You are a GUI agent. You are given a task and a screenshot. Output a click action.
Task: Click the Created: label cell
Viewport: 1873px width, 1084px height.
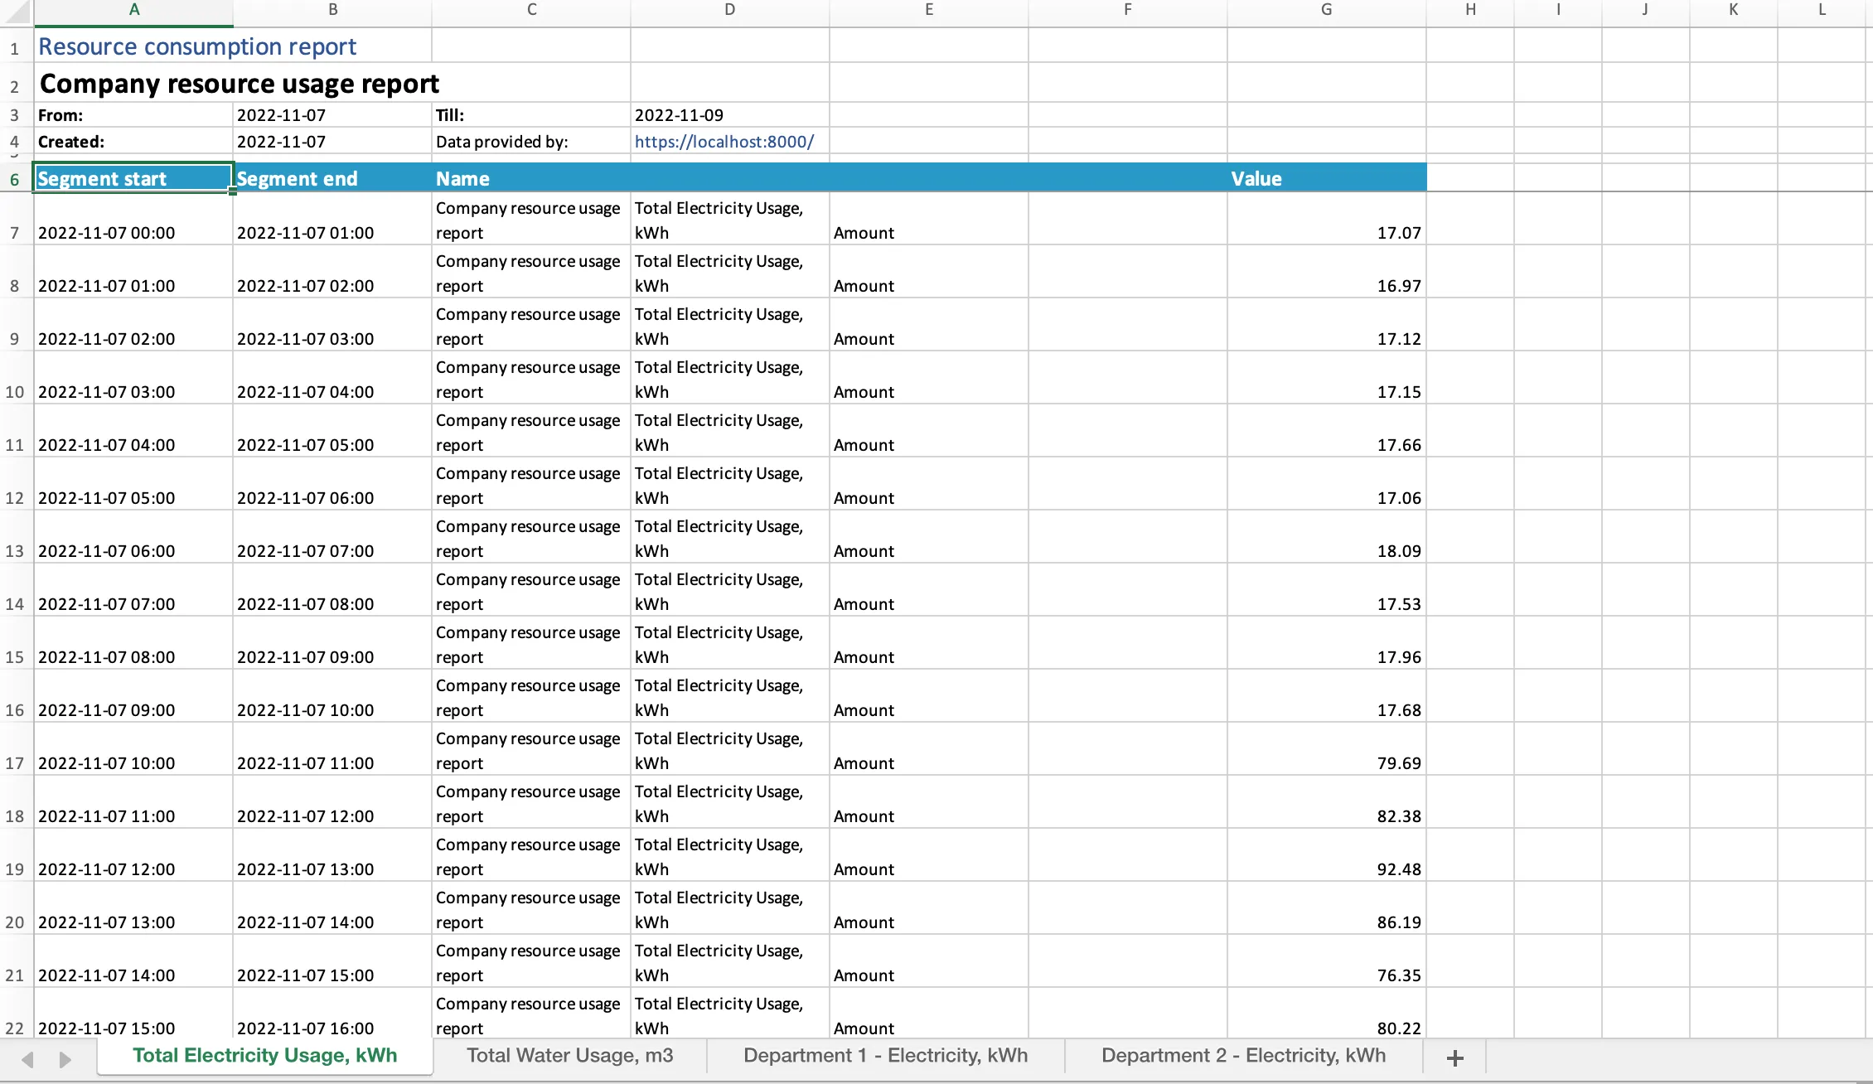pyautogui.click(x=133, y=142)
